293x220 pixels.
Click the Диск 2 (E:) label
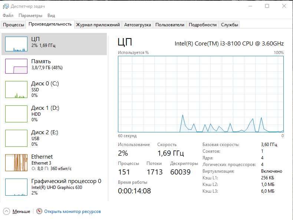[x=45, y=132]
